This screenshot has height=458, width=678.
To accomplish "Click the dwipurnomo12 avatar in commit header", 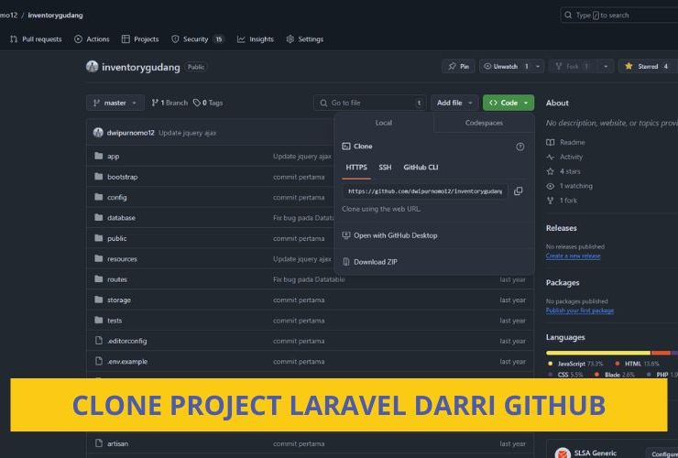I will tap(98, 132).
